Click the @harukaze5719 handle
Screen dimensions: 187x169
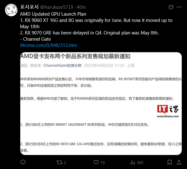pos(57,7)
